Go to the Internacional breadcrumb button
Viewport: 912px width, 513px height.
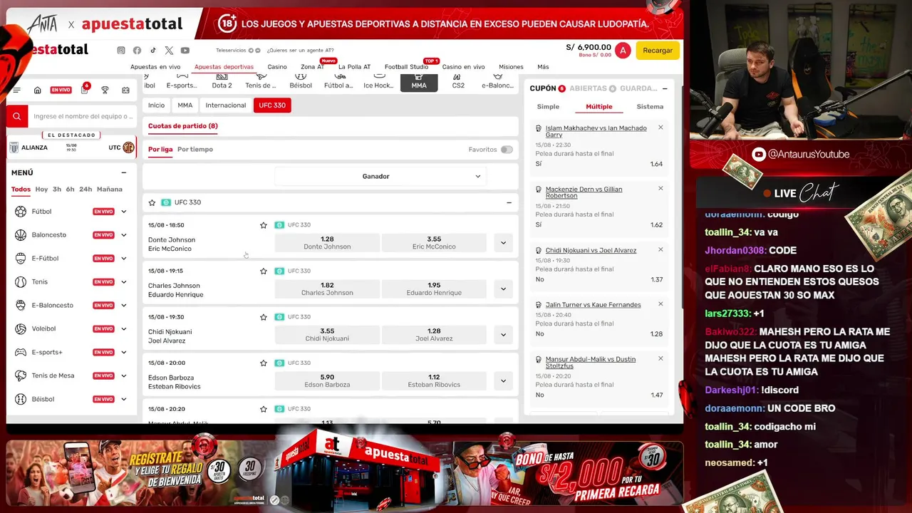click(x=226, y=105)
